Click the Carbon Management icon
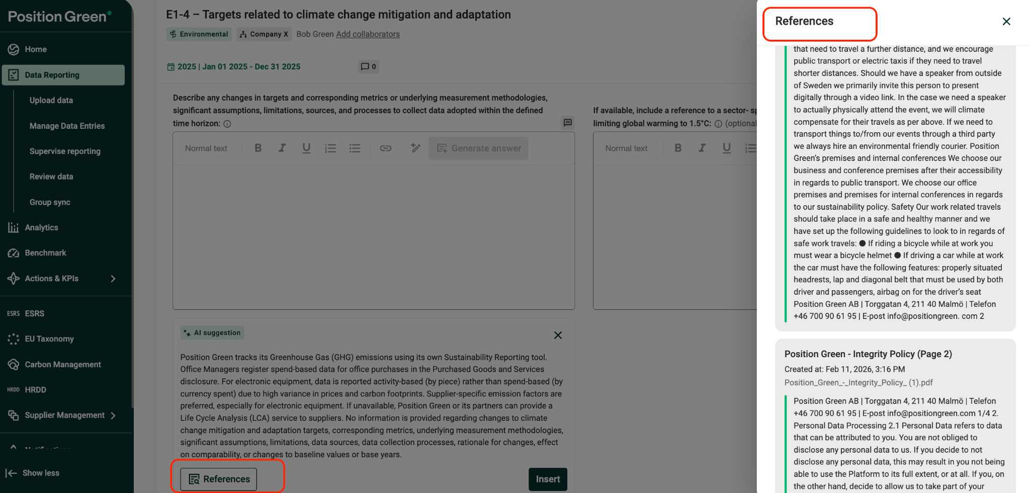Image resolution: width=1030 pixels, height=493 pixels. (x=13, y=364)
